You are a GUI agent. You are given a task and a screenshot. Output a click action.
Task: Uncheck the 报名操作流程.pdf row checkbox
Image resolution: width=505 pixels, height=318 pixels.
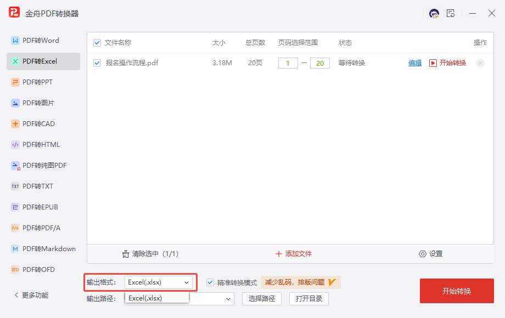(97, 63)
